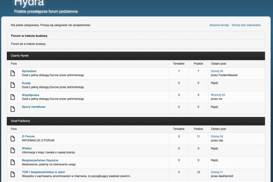Image resolution: width=273 pixels, height=182 pixels.
Task: Go to the Kupię forum
Action: point(26,83)
